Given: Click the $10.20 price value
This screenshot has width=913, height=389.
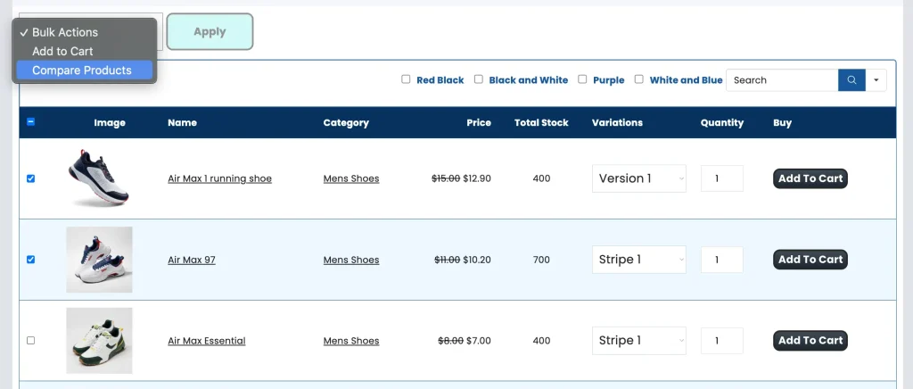Looking at the screenshot, I should pyautogui.click(x=477, y=260).
